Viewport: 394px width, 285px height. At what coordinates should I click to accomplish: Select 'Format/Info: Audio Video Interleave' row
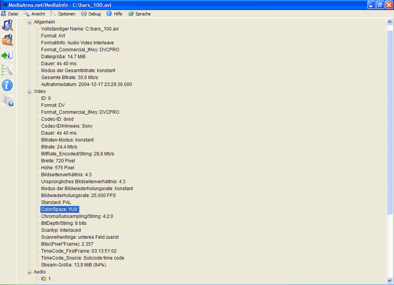pyautogui.click(x=77, y=43)
